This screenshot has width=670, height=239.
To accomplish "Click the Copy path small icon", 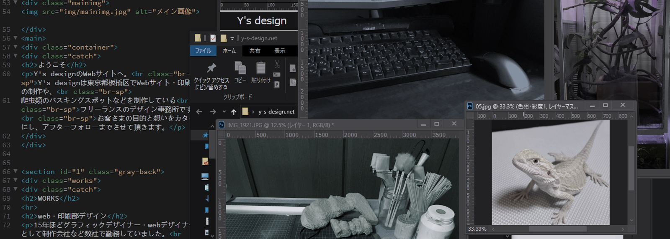I will pyautogui.click(x=277, y=75).
